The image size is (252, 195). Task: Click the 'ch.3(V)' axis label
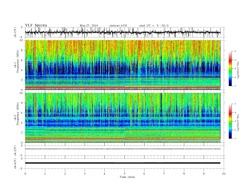[15, 151]
